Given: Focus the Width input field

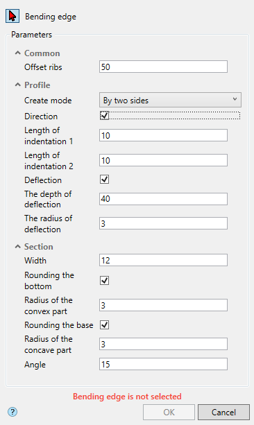Looking at the screenshot, I should point(163,260).
